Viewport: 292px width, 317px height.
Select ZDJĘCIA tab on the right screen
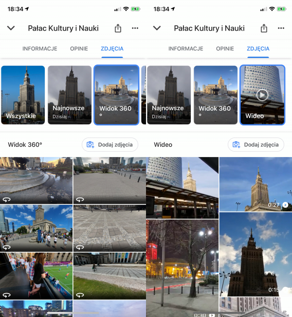(258, 49)
